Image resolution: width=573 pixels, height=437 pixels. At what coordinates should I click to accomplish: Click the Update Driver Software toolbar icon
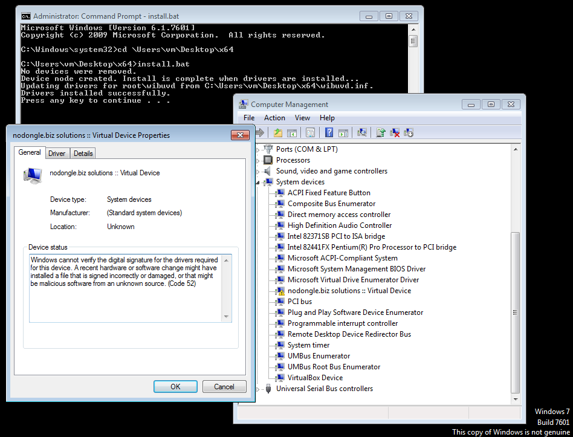tap(381, 132)
